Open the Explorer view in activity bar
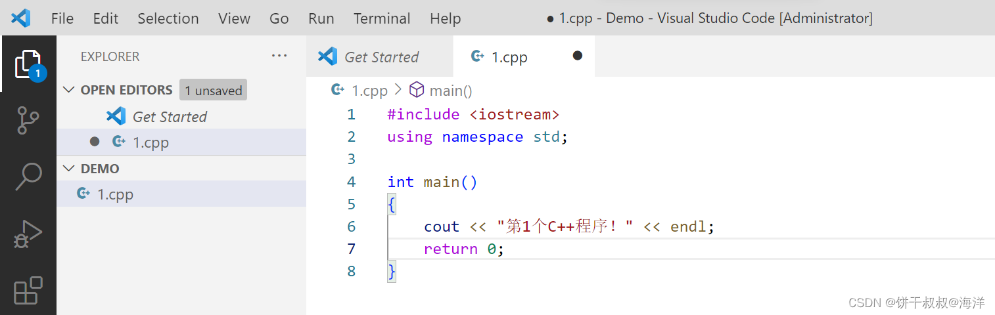Image resolution: width=995 pixels, height=315 pixels. point(29,64)
